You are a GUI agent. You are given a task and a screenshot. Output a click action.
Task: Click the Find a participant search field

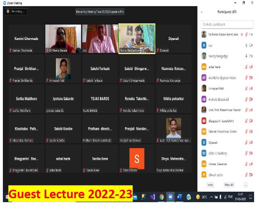tap(227, 24)
